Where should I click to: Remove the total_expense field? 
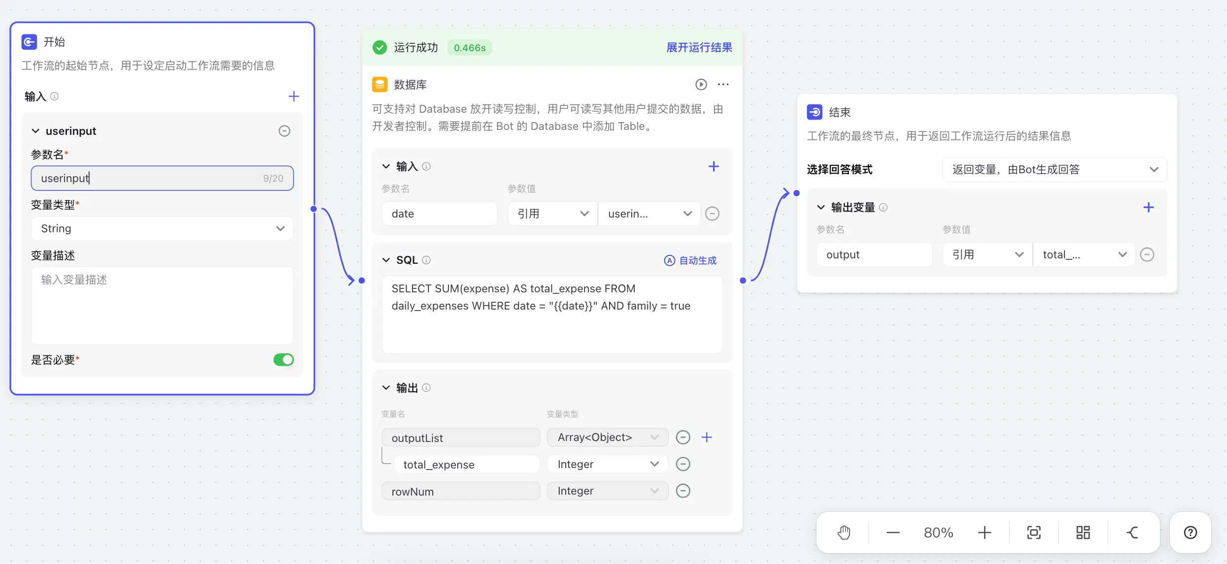coord(683,464)
